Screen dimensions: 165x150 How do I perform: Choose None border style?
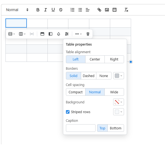click(x=104, y=76)
